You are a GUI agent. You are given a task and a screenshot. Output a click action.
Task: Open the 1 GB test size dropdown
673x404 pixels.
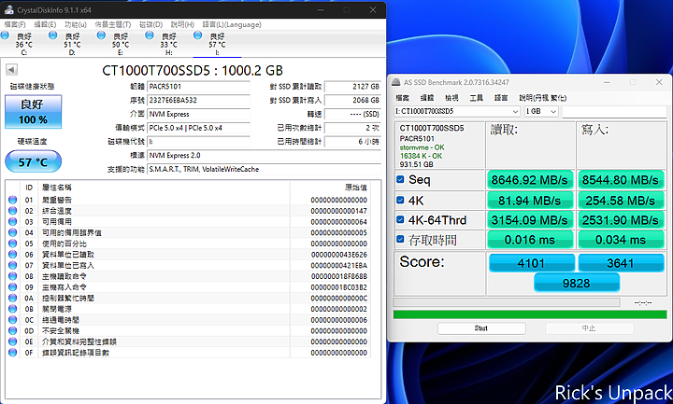pyautogui.click(x=541, y=111)
